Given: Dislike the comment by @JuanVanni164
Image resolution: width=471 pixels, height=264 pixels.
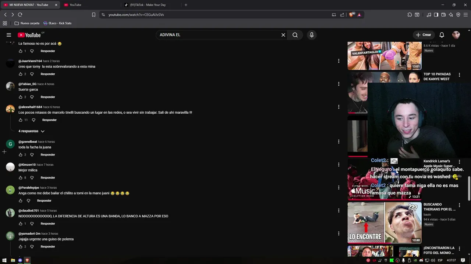Looking at the screenshot, I should (x=32, y=74).
